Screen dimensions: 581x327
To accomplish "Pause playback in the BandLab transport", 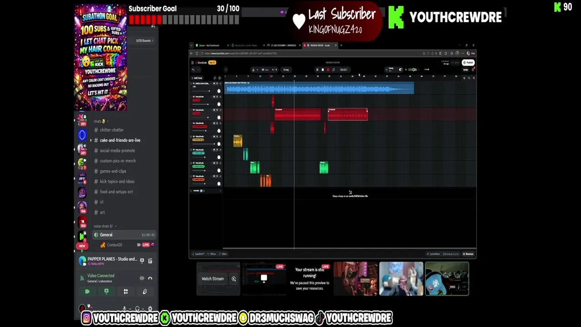I will point(317,69).
